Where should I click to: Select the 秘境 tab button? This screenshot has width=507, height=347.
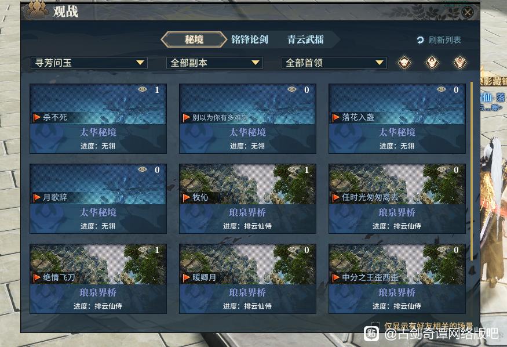(194, 40)
